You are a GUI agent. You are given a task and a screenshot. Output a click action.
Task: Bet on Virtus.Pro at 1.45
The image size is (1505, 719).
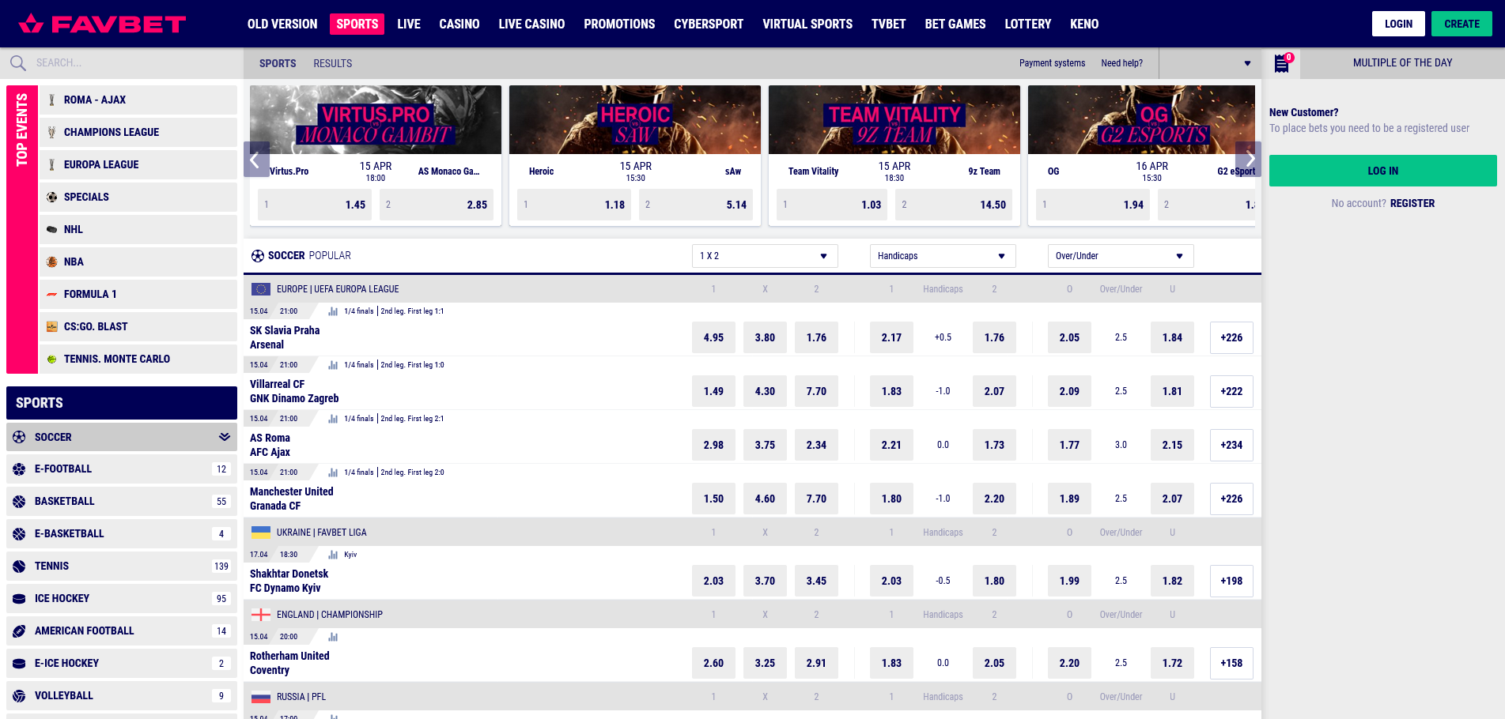(x=315, y=205)
